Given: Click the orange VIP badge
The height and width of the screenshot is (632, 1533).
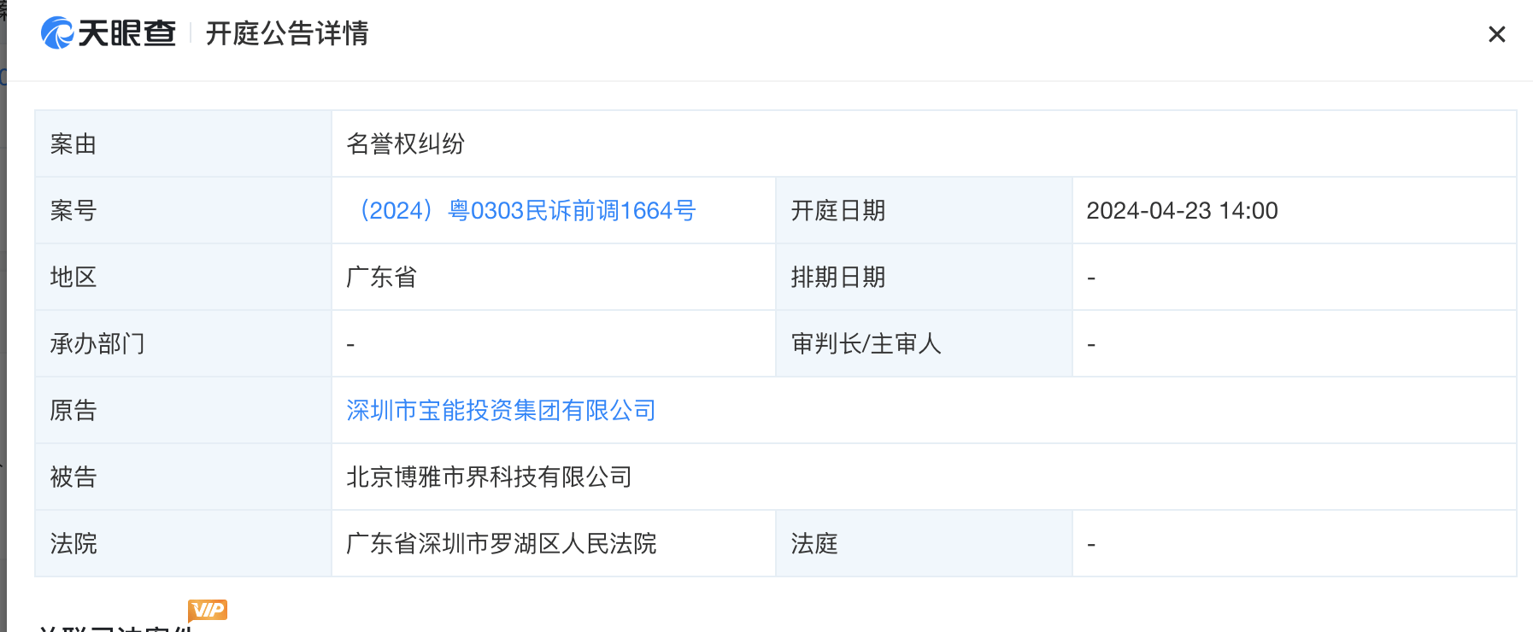Looking at the screenshot, I should pyautogui.click(x=208, y=610).
